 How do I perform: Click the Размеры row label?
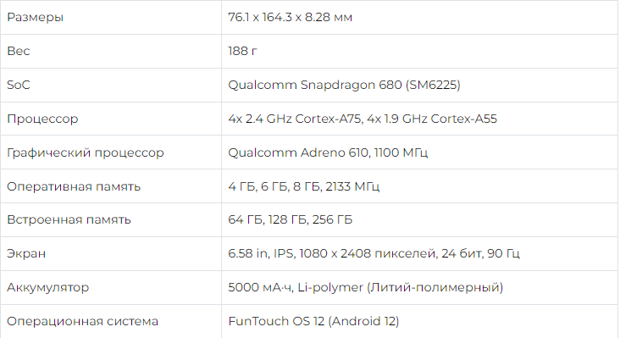point(36,18)
